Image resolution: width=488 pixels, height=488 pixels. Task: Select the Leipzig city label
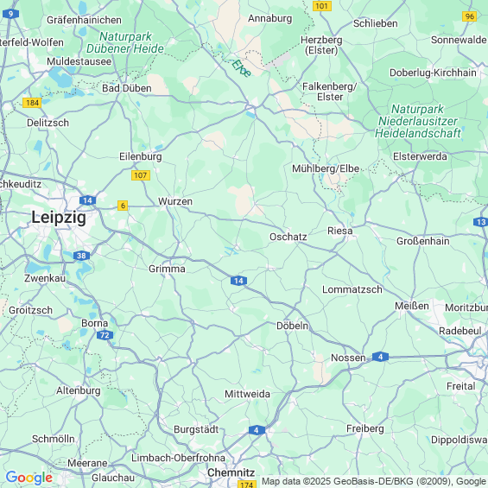59,217
